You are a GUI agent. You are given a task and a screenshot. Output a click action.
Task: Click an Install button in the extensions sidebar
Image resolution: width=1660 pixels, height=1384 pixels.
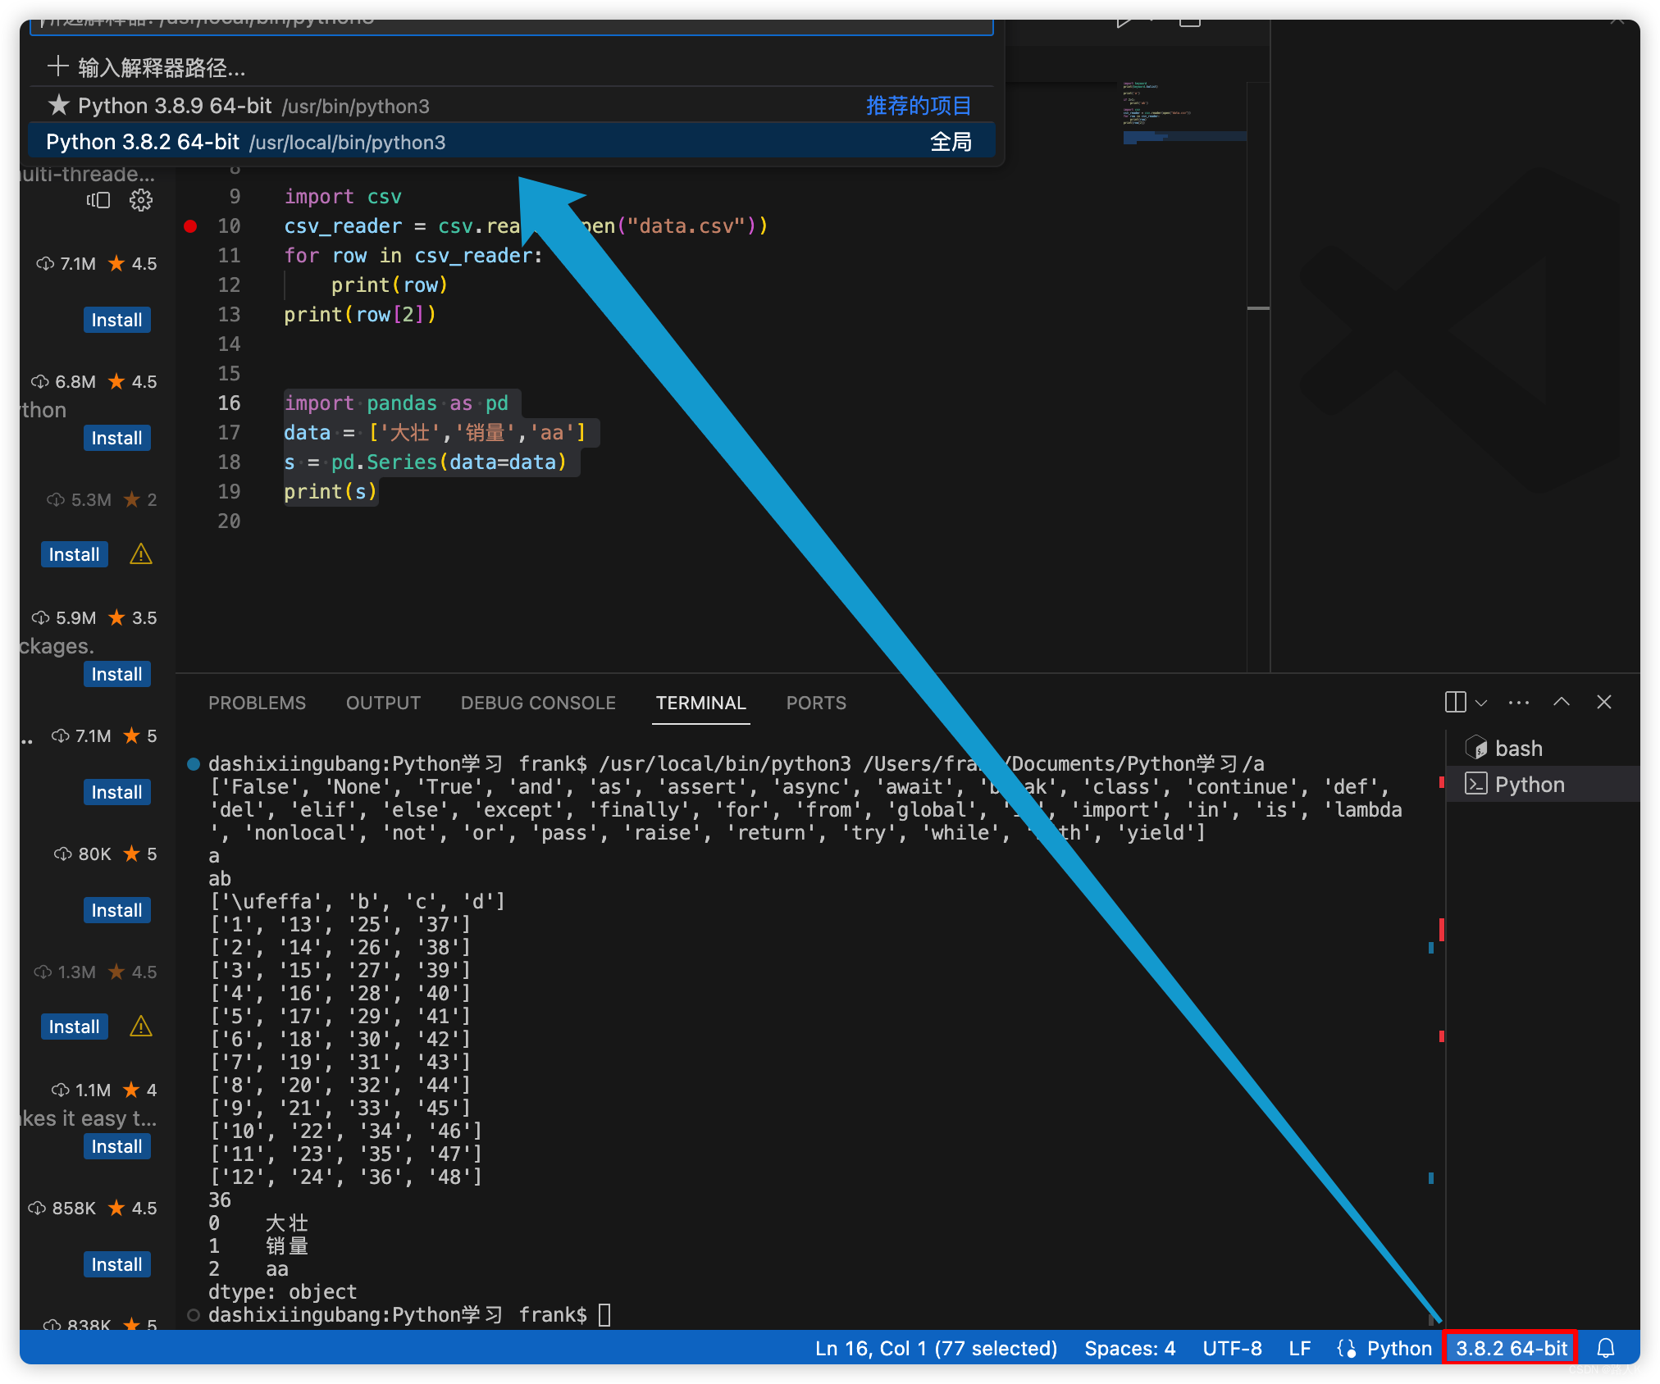click(x=116, y=320)
